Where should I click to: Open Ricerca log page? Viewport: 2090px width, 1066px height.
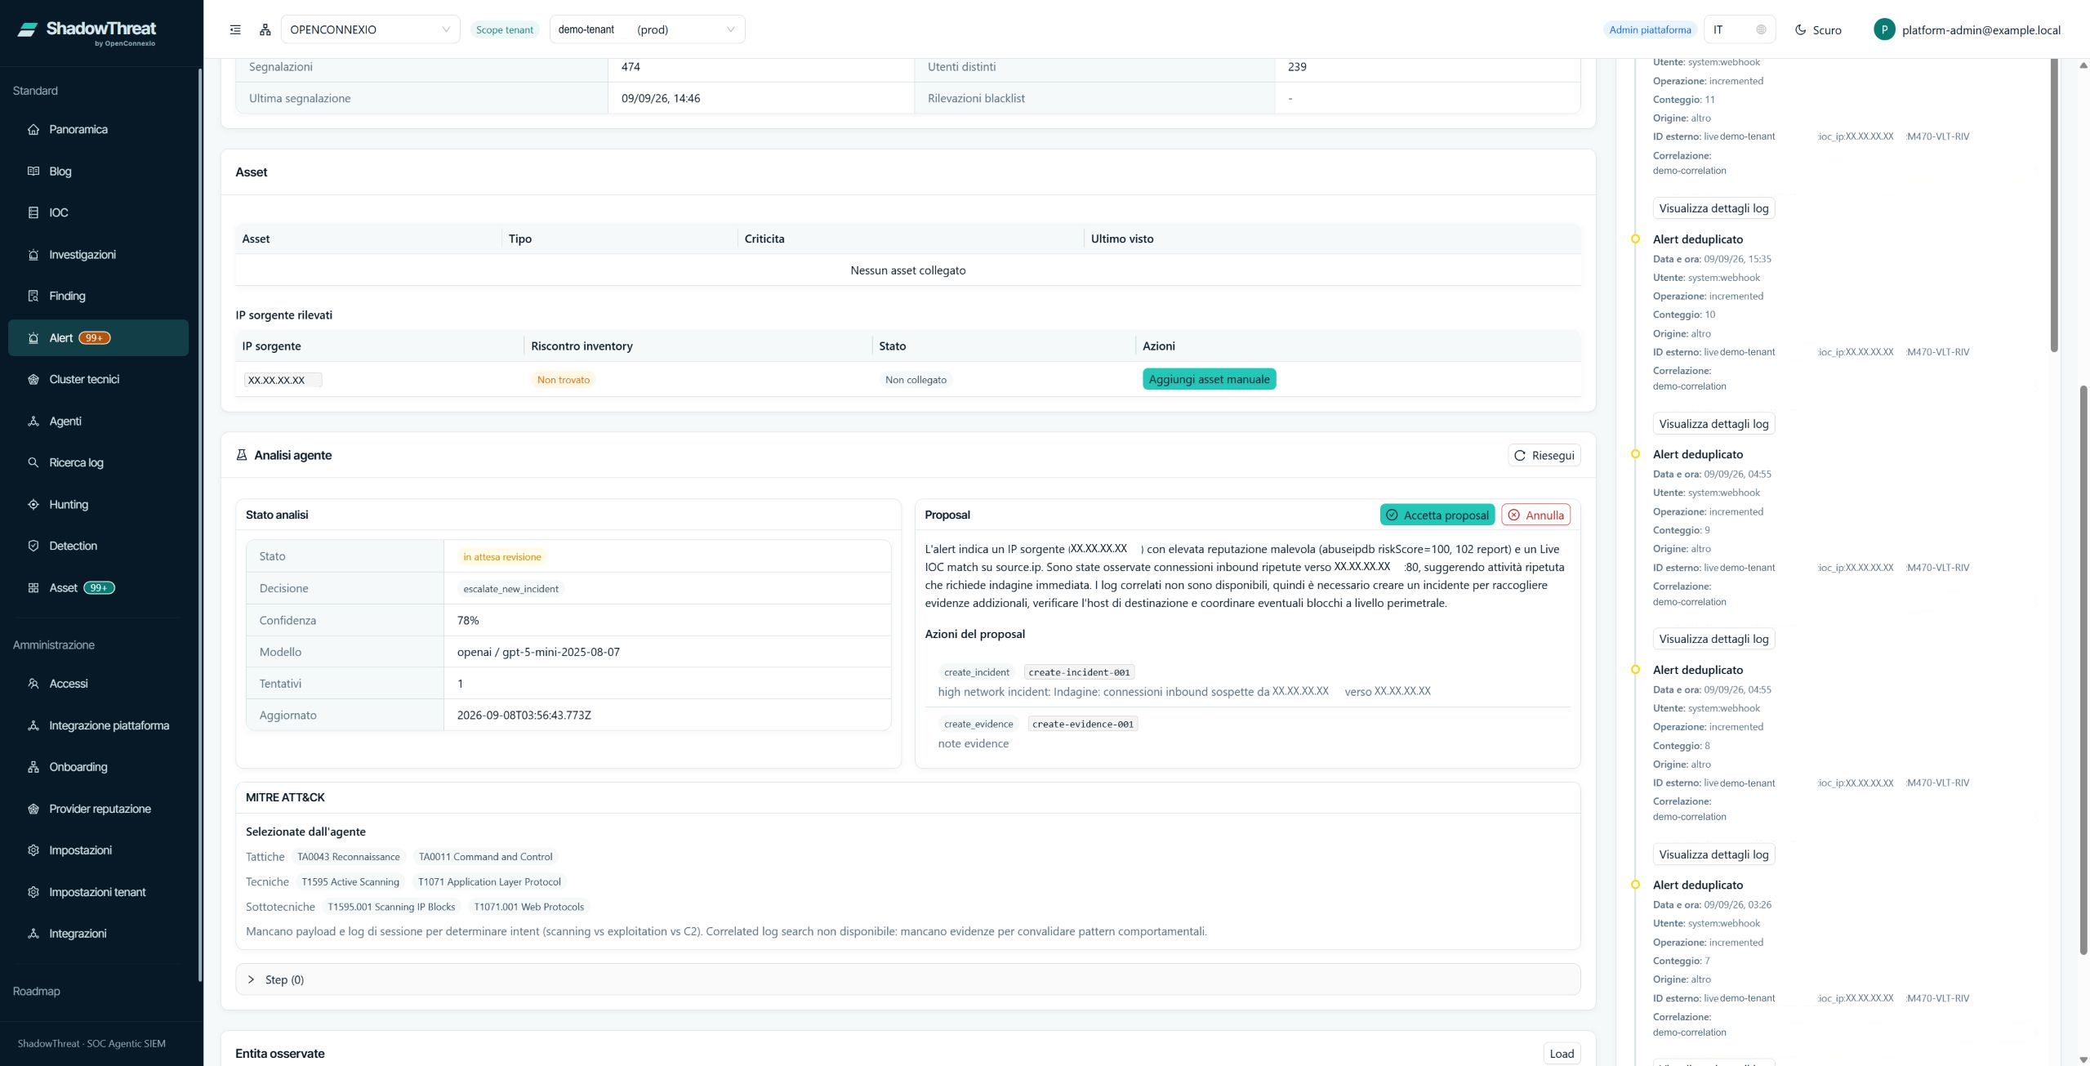pos(98,462)
